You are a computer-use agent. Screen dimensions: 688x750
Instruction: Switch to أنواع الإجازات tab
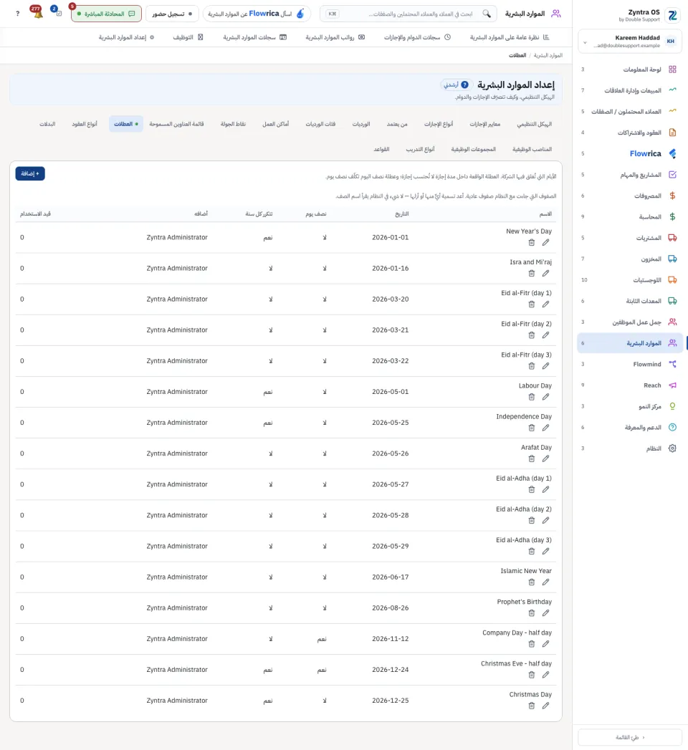[x=439, y=125]
